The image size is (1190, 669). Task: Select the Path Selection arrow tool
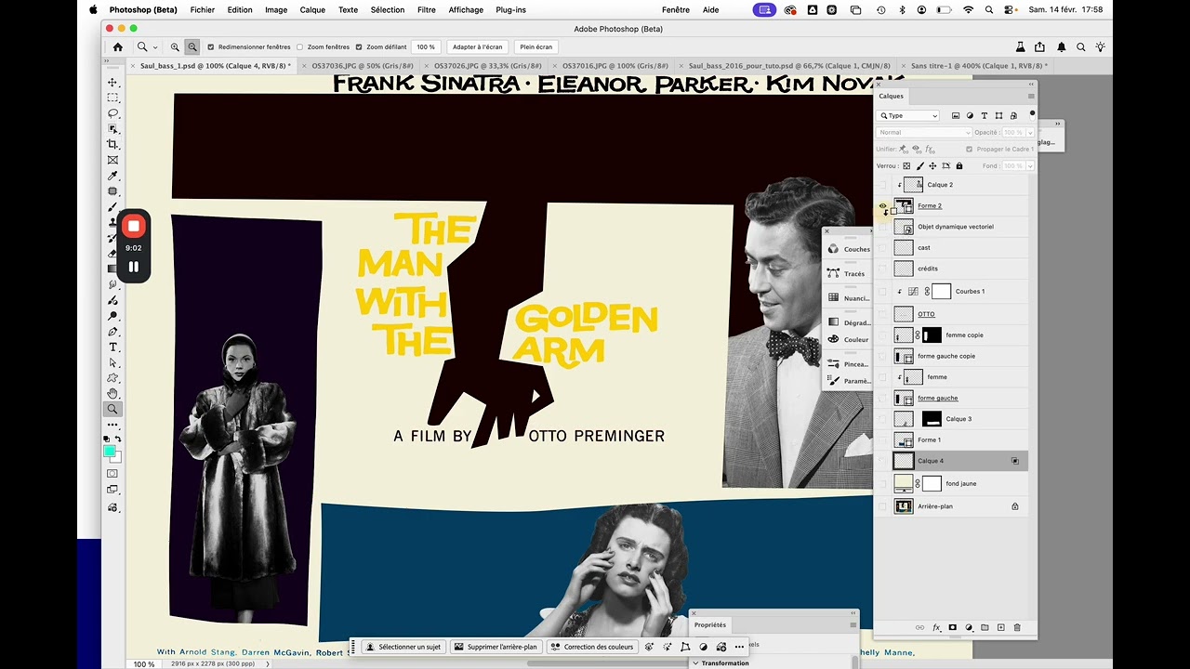tap(112, 362)
